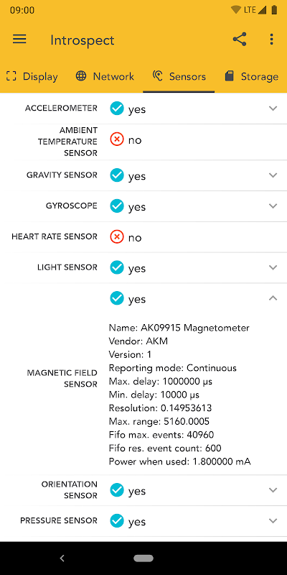The image size is (287, 575).
Task: Expand the Gravity Sensor row
Action: pos(143,175)
